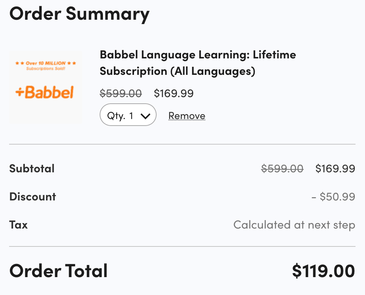Click 'Subscriptions Sold!' text in the product image
The width and height of the screenshot is (365, 295).
click(x=45, y=69)
